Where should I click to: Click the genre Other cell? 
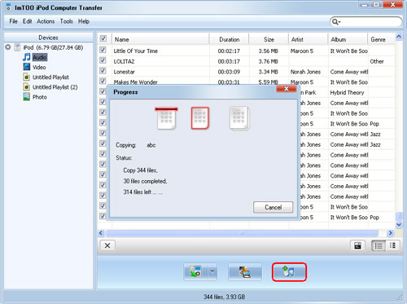click(x=377, y=61)
